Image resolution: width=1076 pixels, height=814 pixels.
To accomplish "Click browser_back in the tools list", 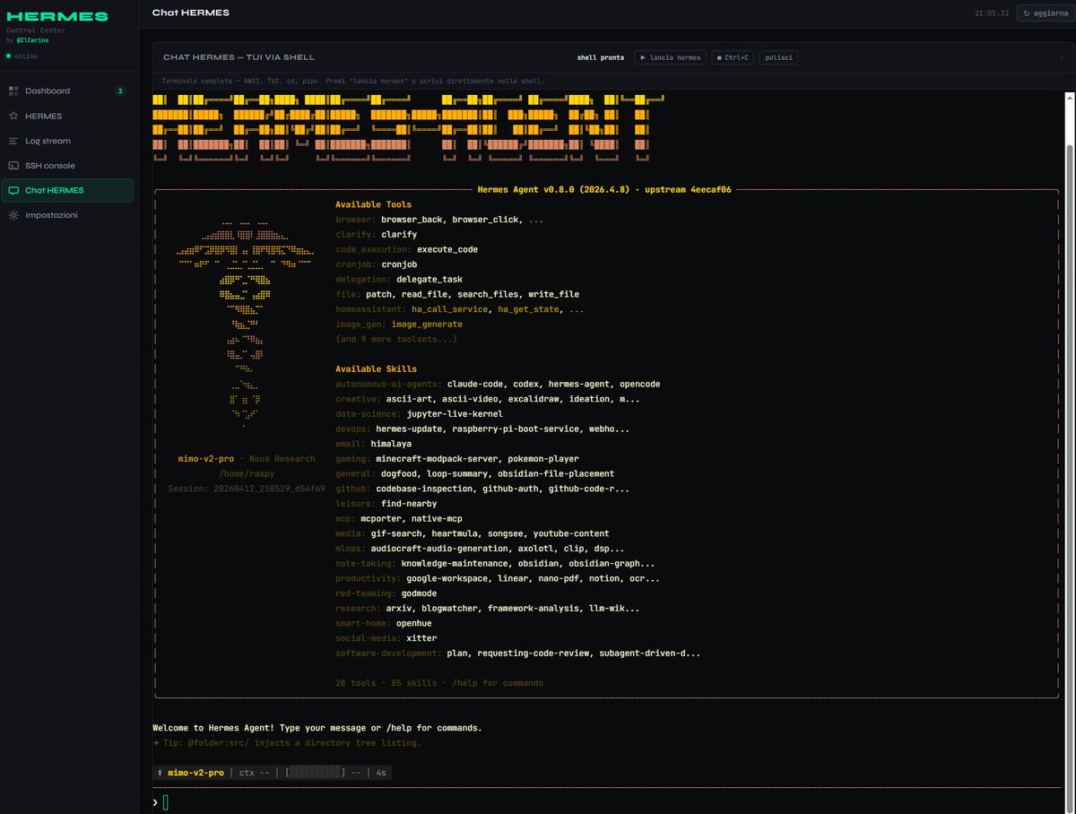I will pyautogui.click(x=412, y=220).
